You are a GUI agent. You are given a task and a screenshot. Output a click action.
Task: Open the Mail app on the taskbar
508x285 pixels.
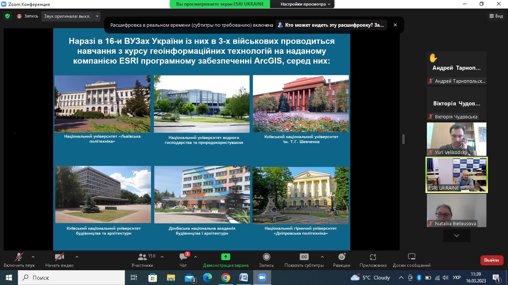pyautogui.click(x=190, y=278)
